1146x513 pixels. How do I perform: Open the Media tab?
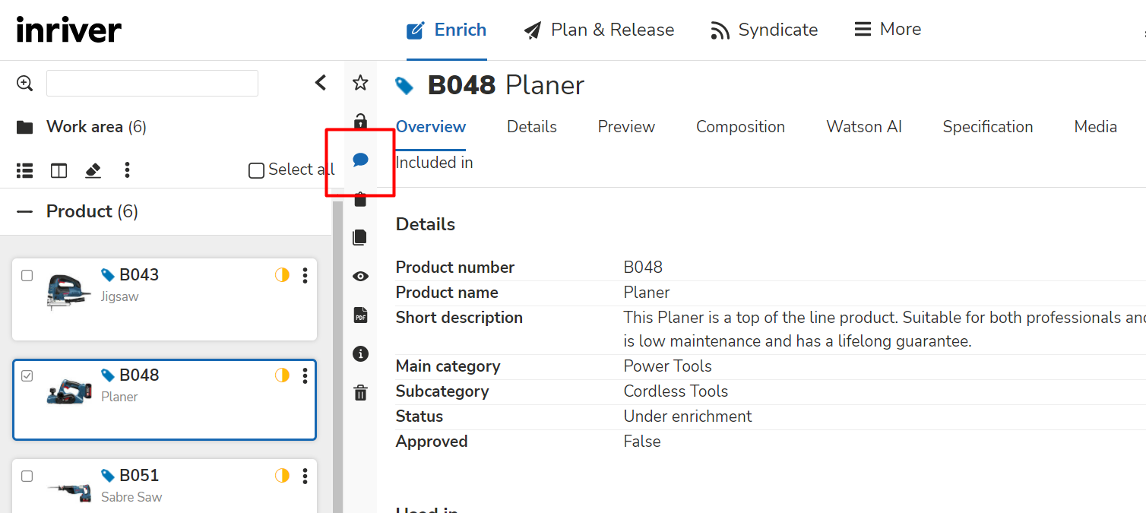click(x=1095, y=127)
